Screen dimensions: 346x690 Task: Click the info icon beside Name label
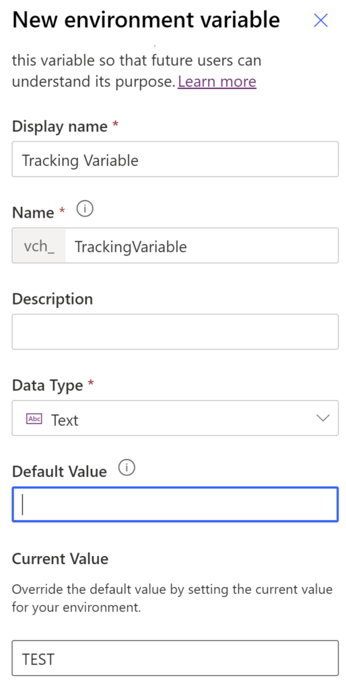click(85, 210)
